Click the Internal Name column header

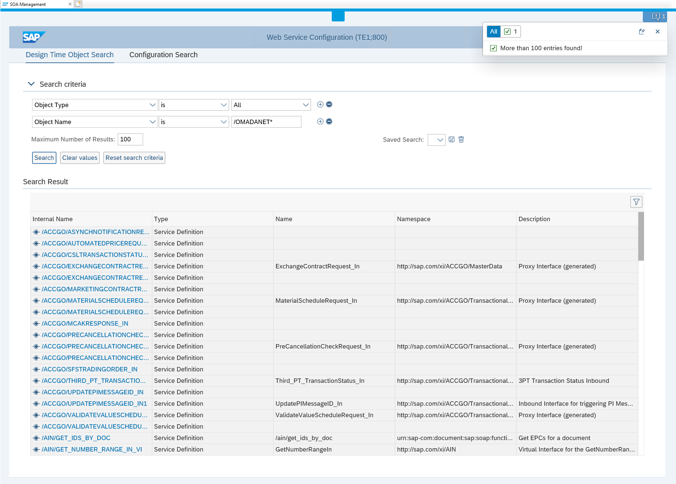[91, 219]
